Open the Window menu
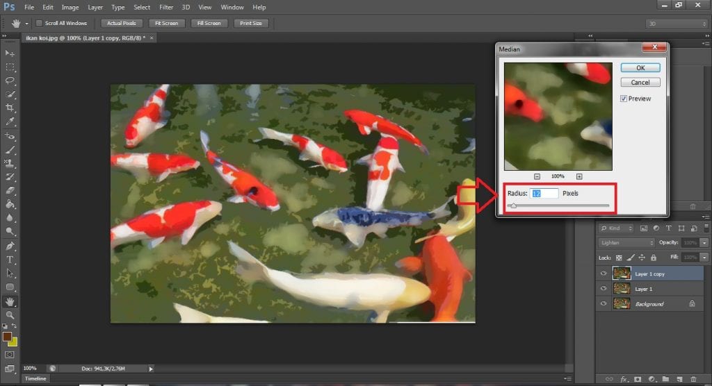The height and width of the screenshot is (386, 712). click(232, 7)
